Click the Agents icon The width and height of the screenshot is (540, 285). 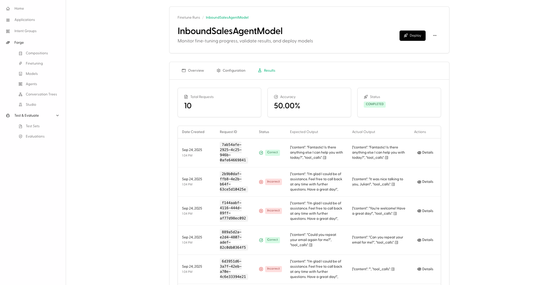tap(21, 84)
